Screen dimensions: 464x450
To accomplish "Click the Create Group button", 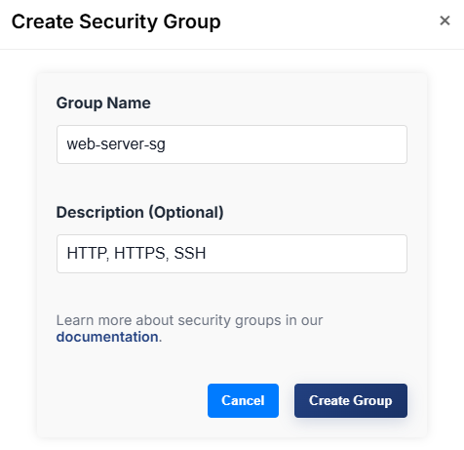I will coord(351,400).
